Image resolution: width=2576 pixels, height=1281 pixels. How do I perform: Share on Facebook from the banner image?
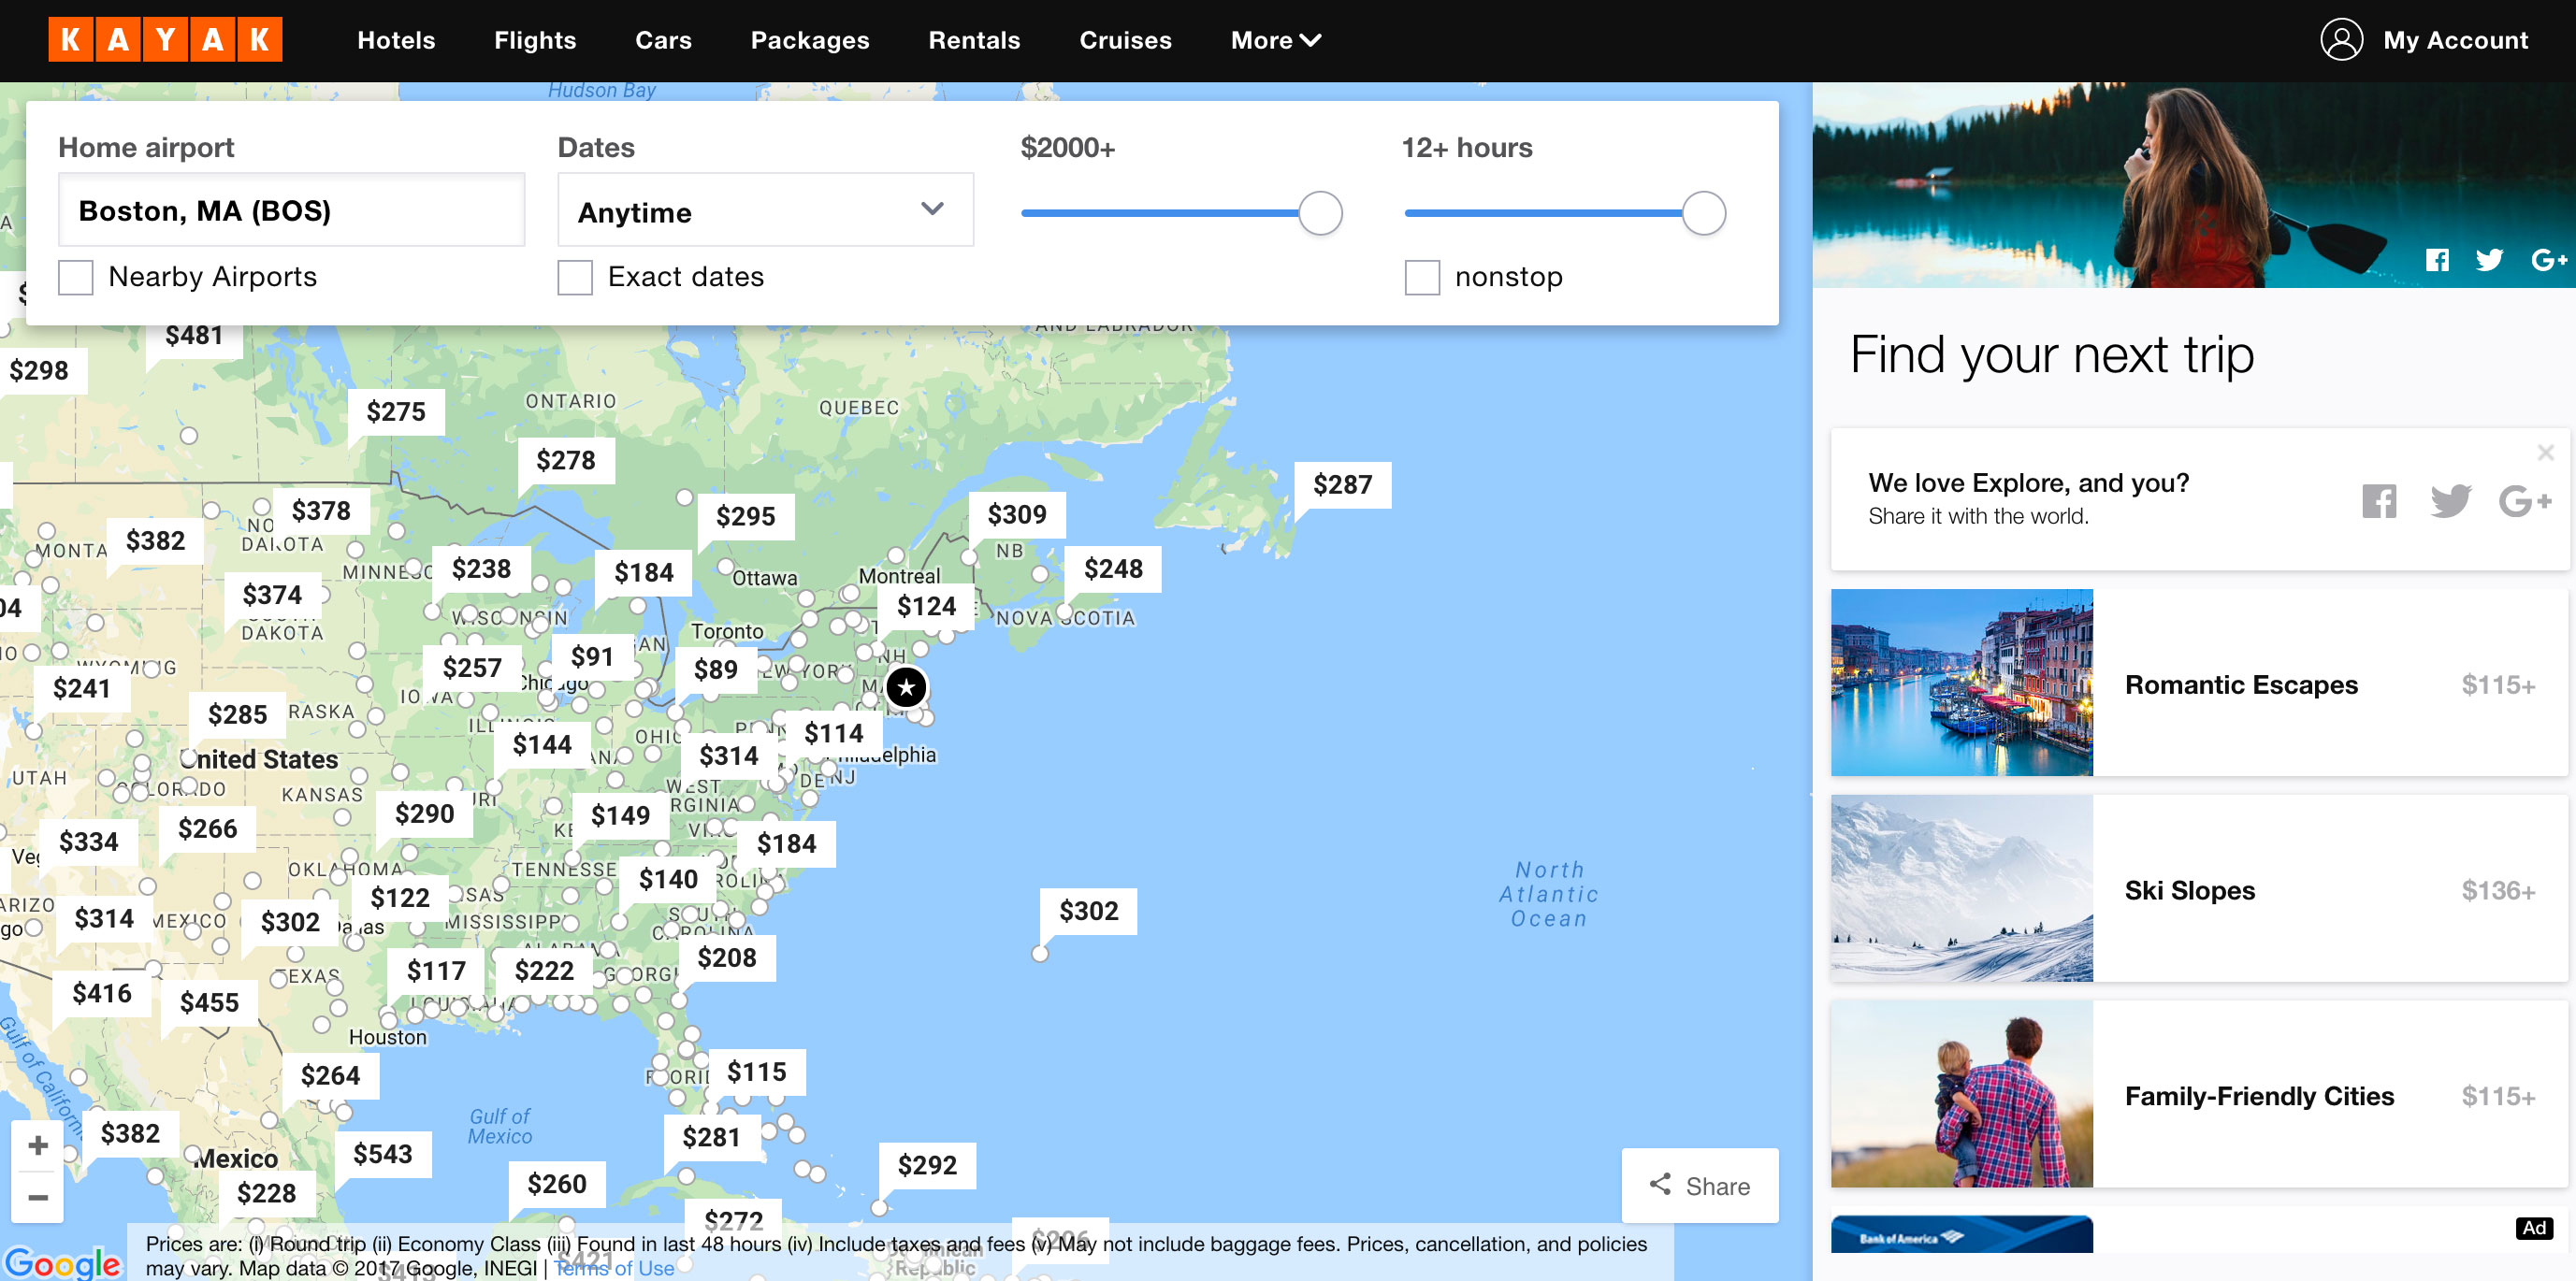click(x=2437, y=260)
